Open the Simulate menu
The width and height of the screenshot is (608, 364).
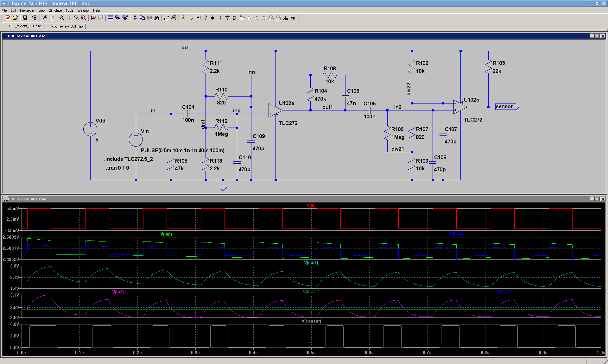pyautogui.click(x=55, y=10)
